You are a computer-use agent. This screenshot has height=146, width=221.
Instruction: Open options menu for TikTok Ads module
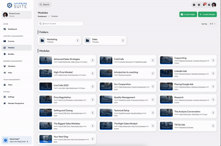click(x=213, y=126)
